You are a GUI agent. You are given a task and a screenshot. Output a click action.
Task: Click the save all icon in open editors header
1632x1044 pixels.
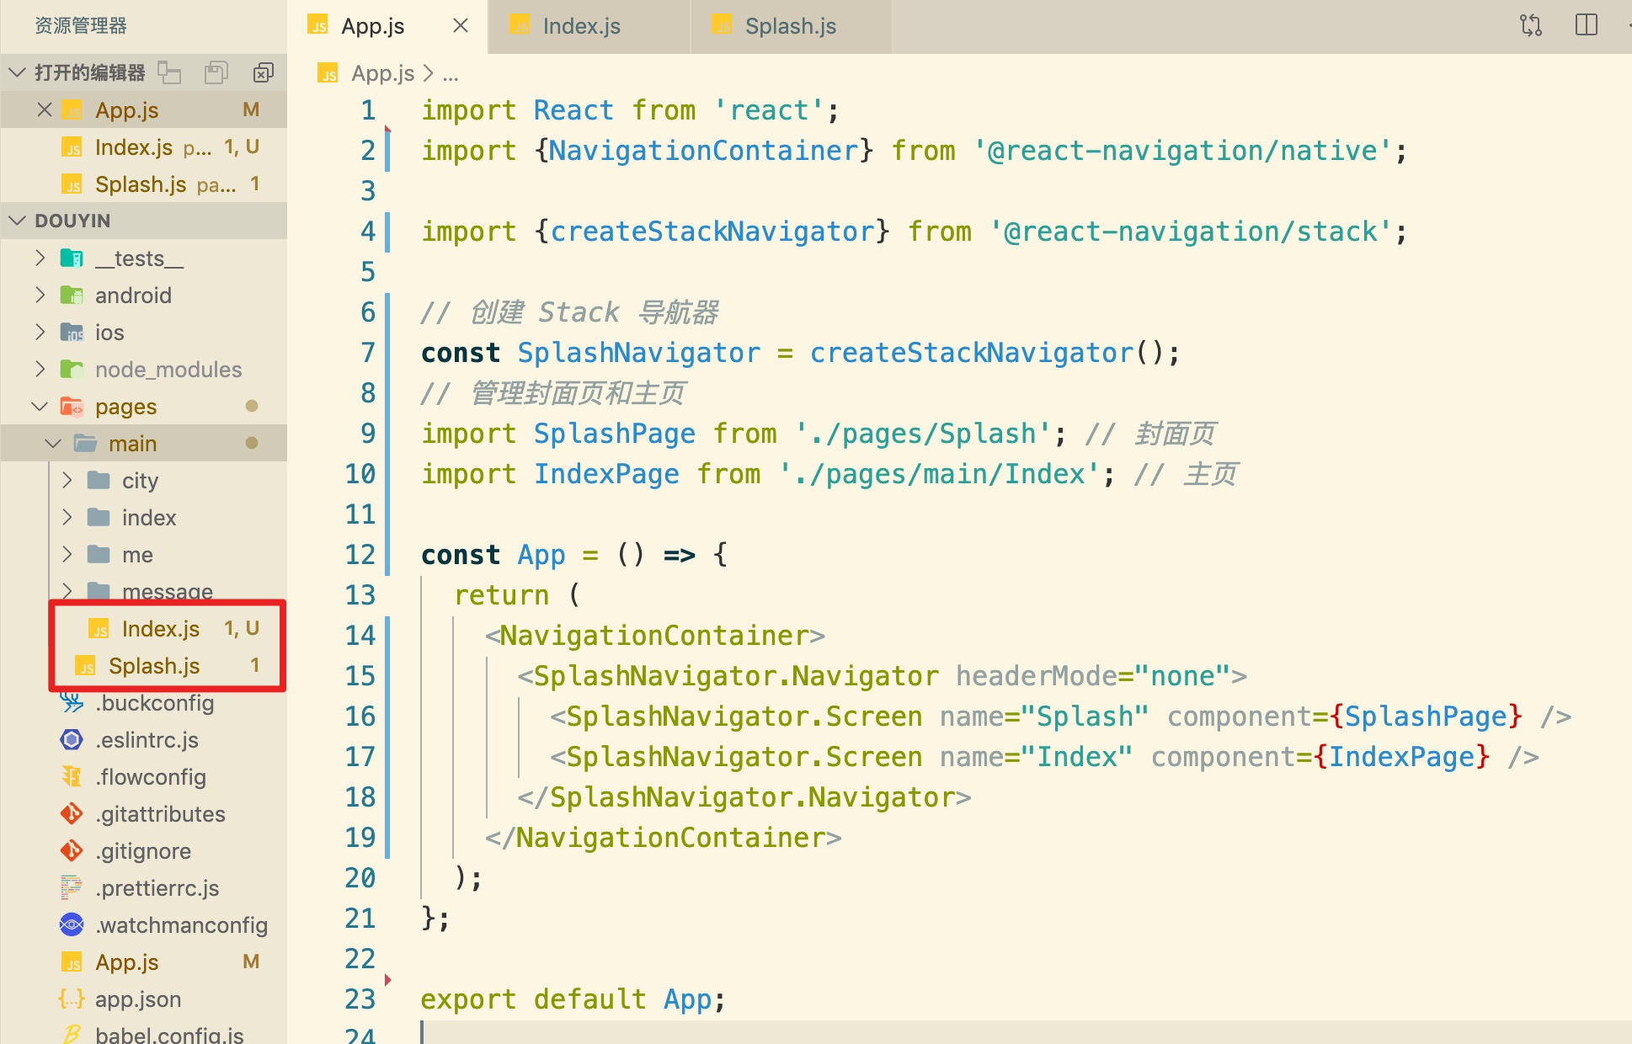click(216, 73)
